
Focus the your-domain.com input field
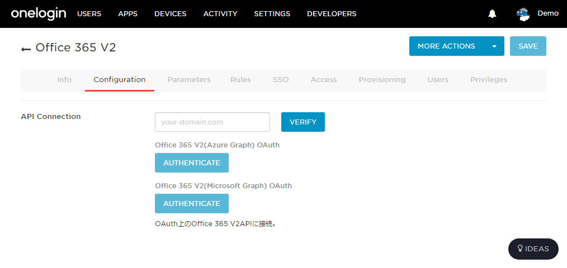point(212,122)
